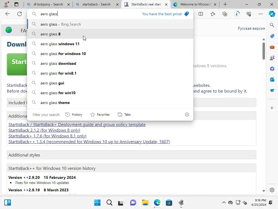Open sidebar settings gear at the bottom
Viewport: 278px width, 209px height.
[x=272, y=190]
